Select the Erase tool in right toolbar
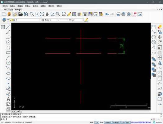This screenshot has width=163, height=124. pos(160,27)
